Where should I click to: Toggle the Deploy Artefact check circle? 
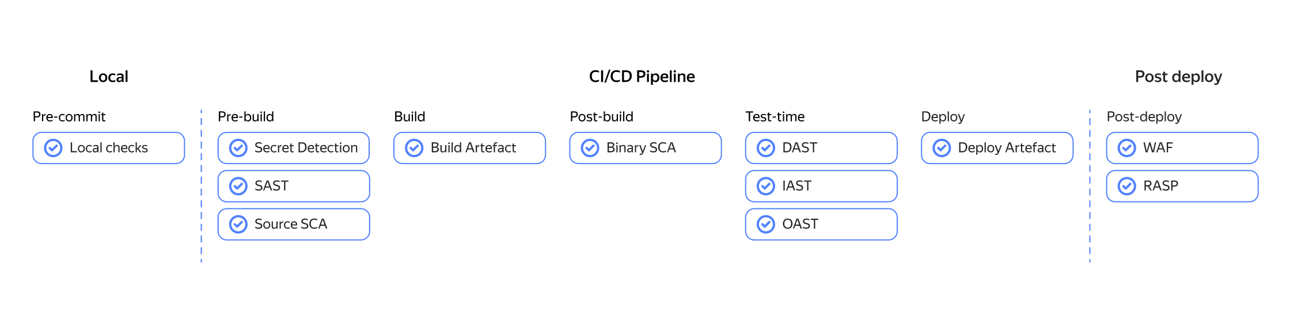coord(942,148)
